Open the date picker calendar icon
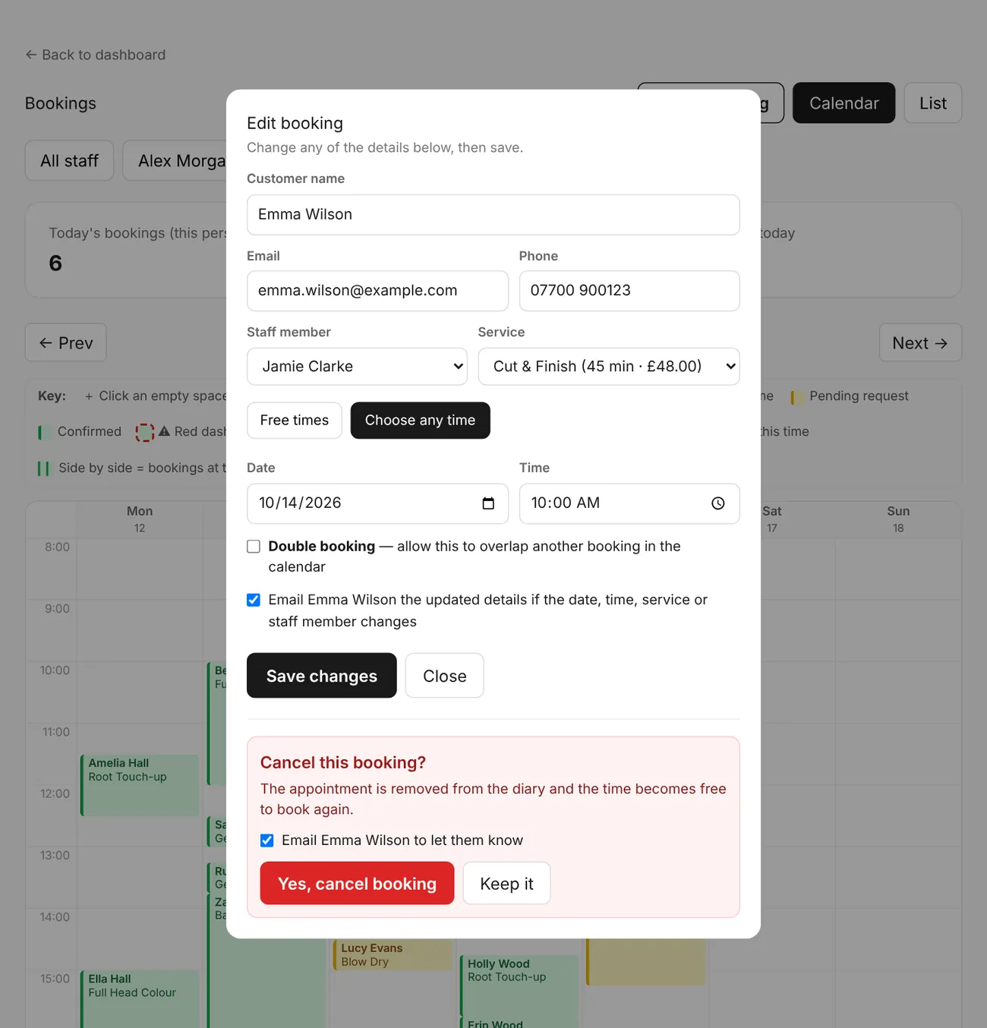The width and height of the screenshot is (987, 1028). (488, 503)
